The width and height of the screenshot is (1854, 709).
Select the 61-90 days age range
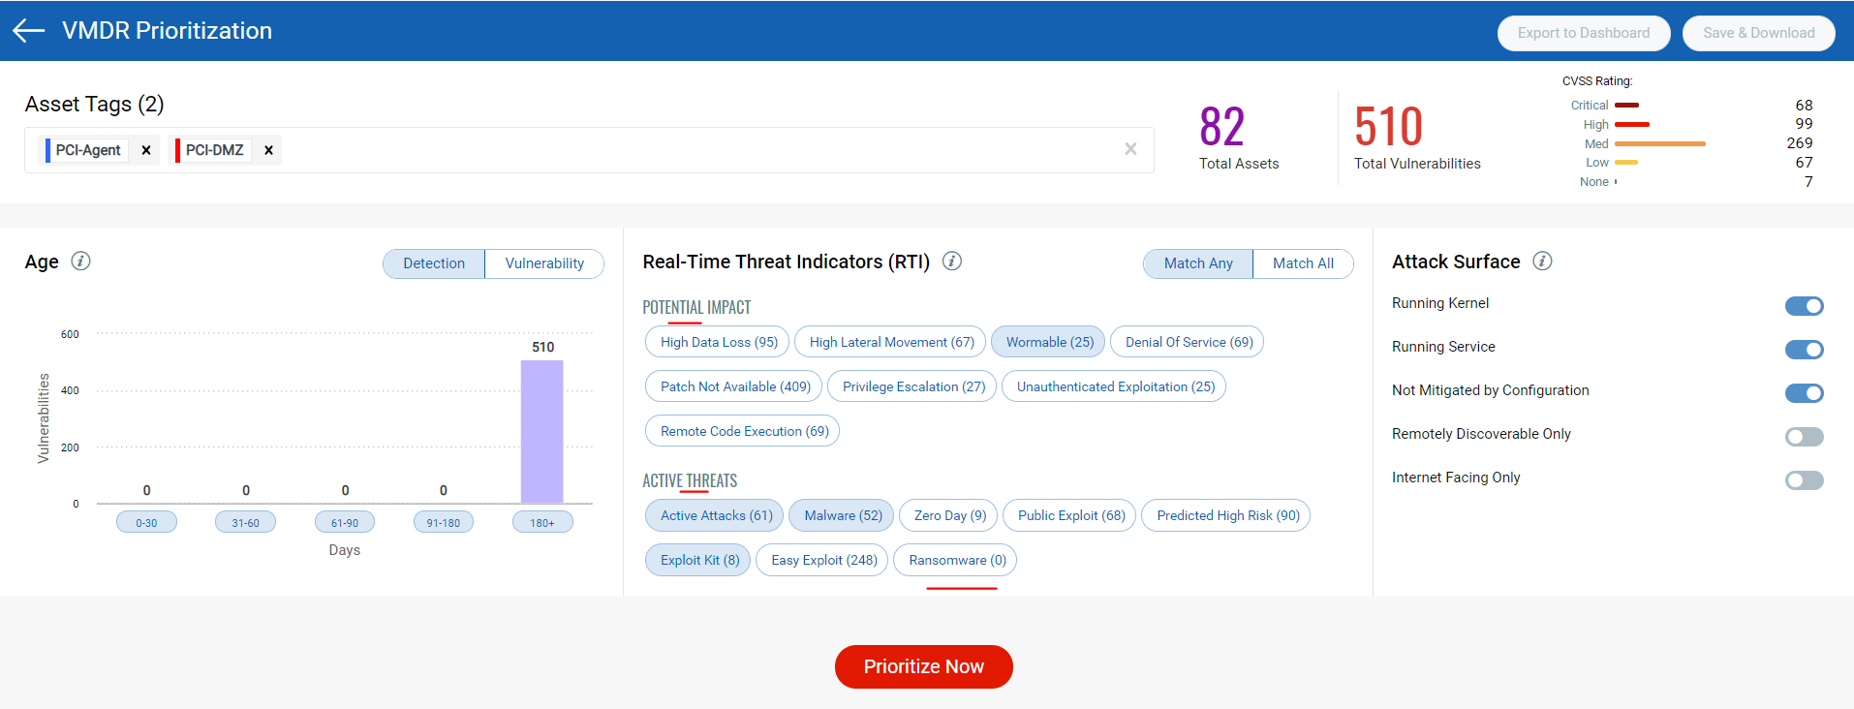(345, 523)
